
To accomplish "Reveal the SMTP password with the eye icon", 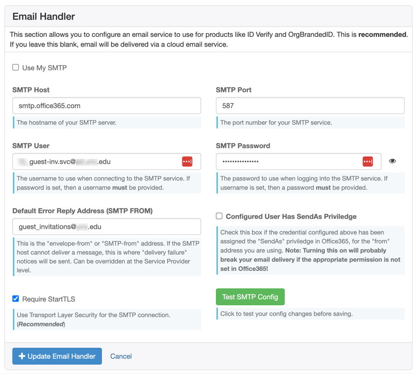I will click(x=392, y=161).
